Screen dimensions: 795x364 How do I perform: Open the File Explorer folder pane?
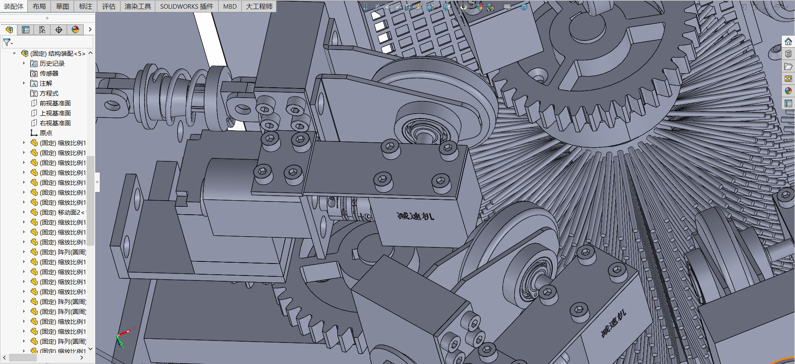788,66
